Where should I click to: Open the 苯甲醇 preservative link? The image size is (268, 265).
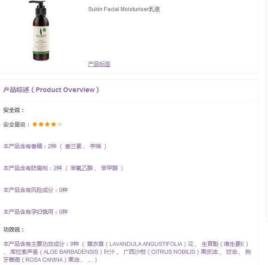click(109, 168)
